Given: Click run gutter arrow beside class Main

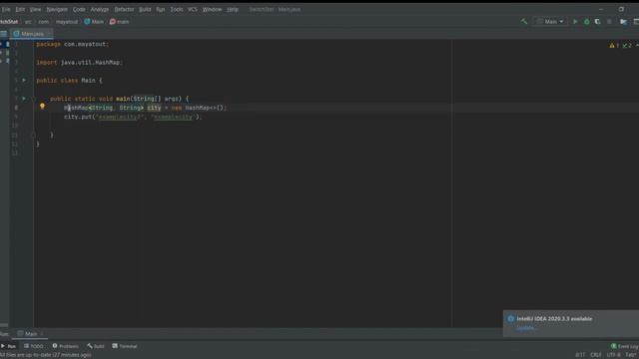Looking at the screenshot, I should tap(24, 80).
